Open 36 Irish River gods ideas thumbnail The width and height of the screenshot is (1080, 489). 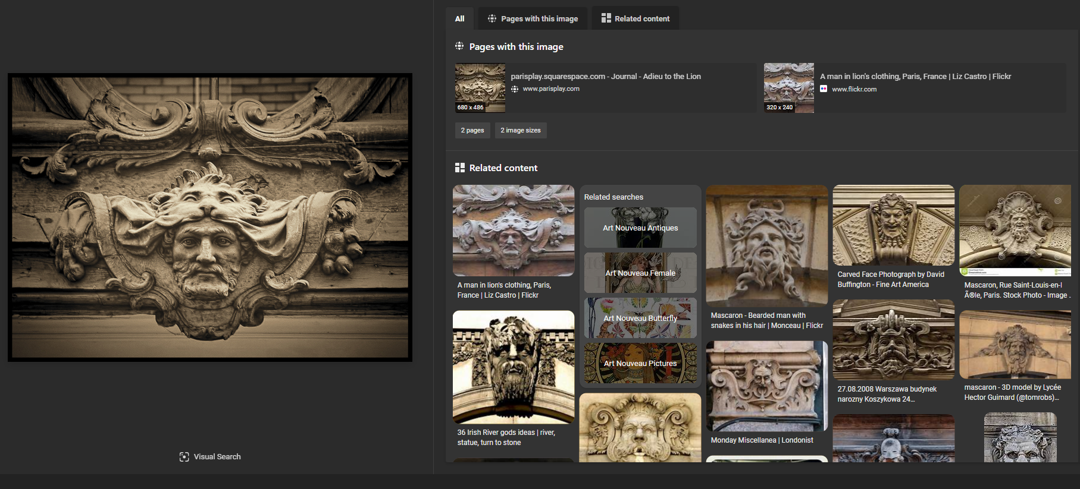(514, 367)
